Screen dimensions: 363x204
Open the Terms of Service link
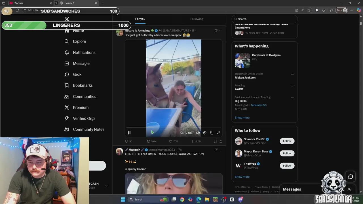tap(242, 187)
